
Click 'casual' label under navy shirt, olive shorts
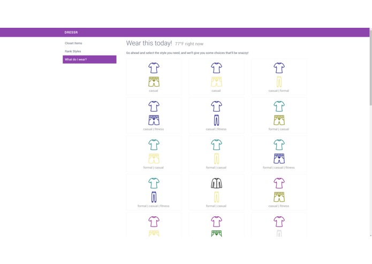(154, 91)
